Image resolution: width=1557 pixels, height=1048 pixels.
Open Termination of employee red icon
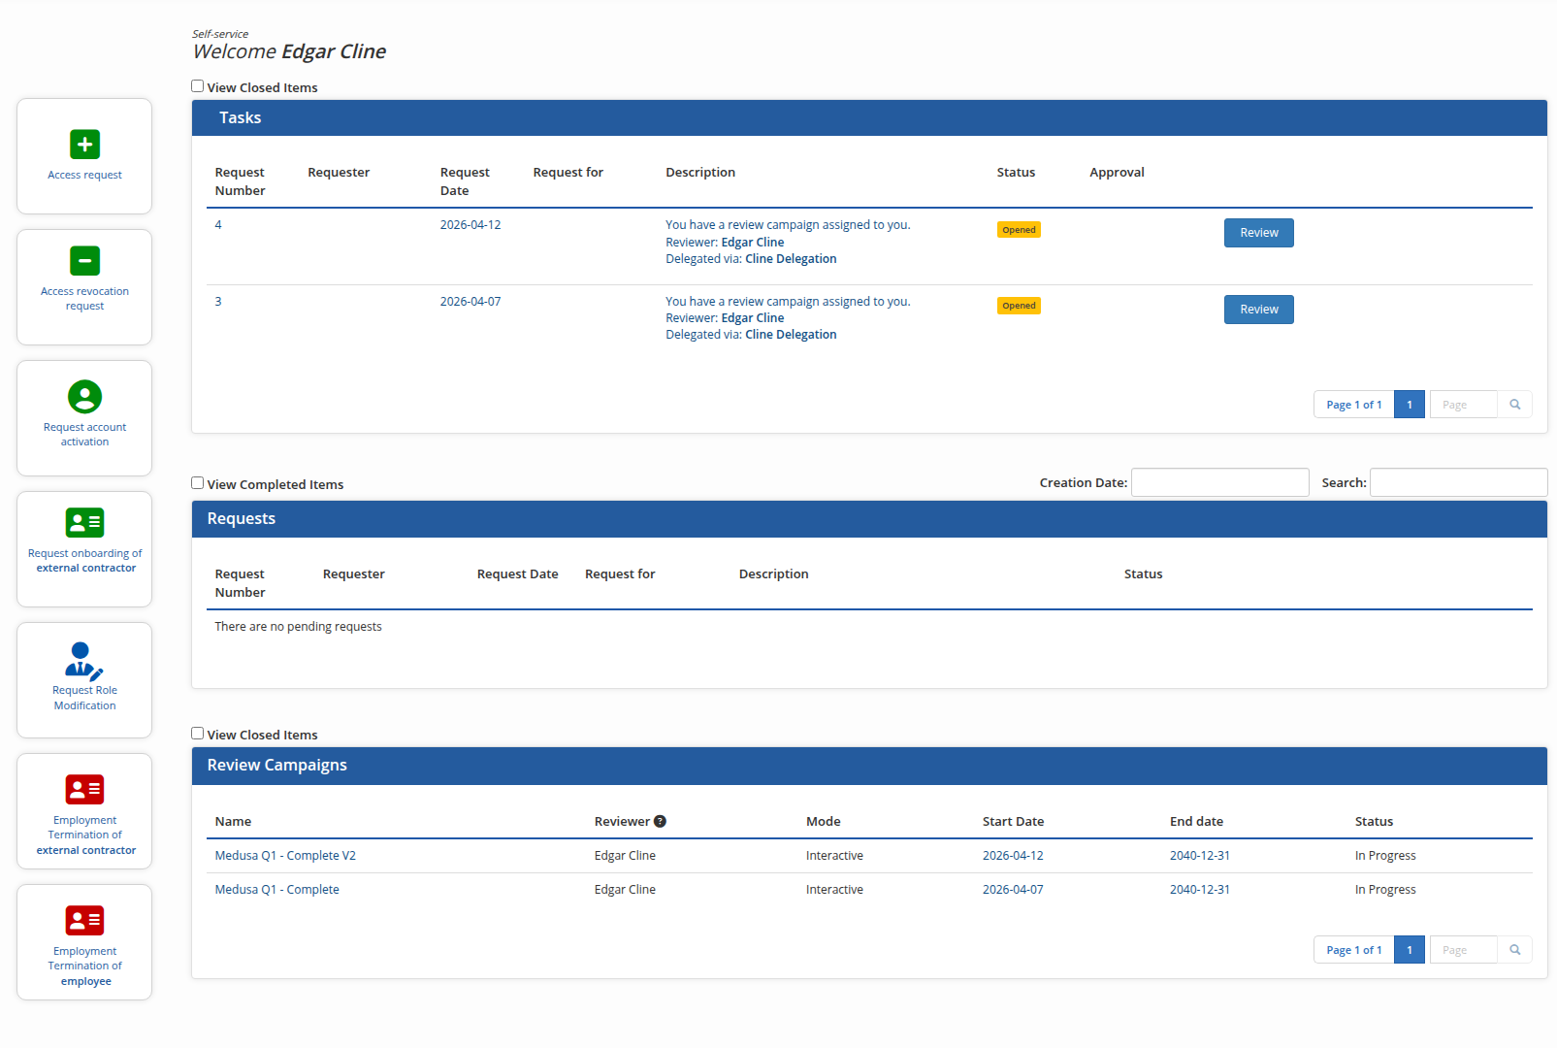click(x=84, y=921)
